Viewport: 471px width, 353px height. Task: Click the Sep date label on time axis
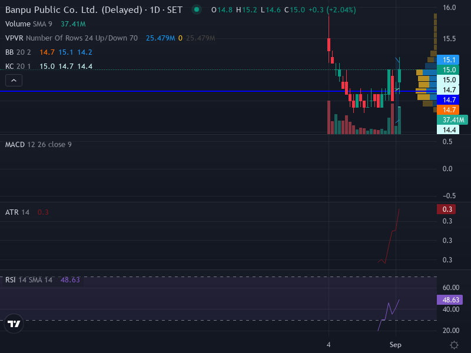[x=395, y=345]
